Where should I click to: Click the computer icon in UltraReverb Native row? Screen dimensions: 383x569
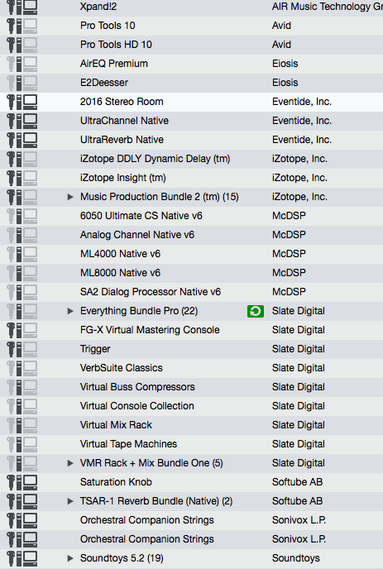[x=30, y=140]
